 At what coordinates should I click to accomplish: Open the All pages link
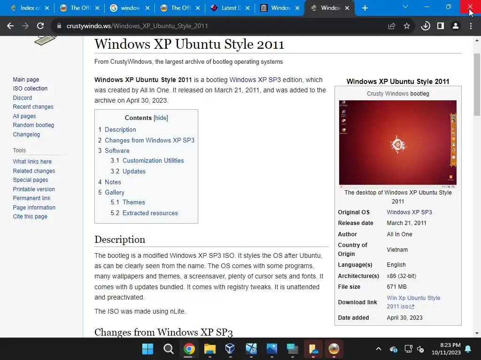[24, 116]
